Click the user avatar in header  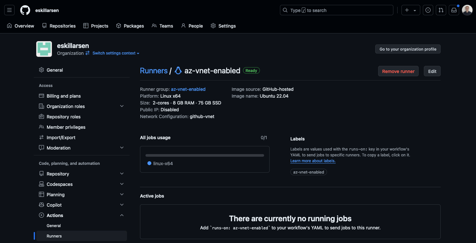click(x=467, y=10)
